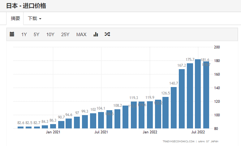Open the 摘要 tab
The height and width of the screenshot is (146, 241).
(x=15, y=19)
